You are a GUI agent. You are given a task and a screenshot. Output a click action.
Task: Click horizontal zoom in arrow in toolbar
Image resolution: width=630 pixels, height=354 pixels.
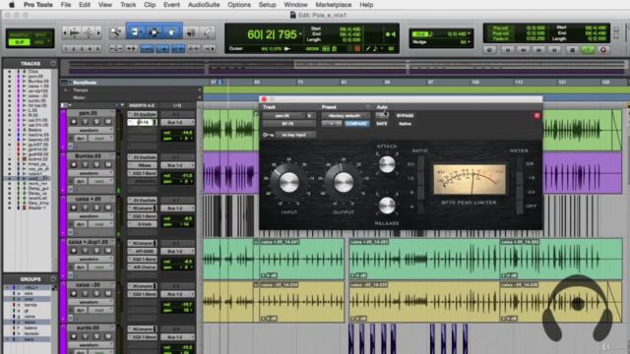tap(98, 32)
